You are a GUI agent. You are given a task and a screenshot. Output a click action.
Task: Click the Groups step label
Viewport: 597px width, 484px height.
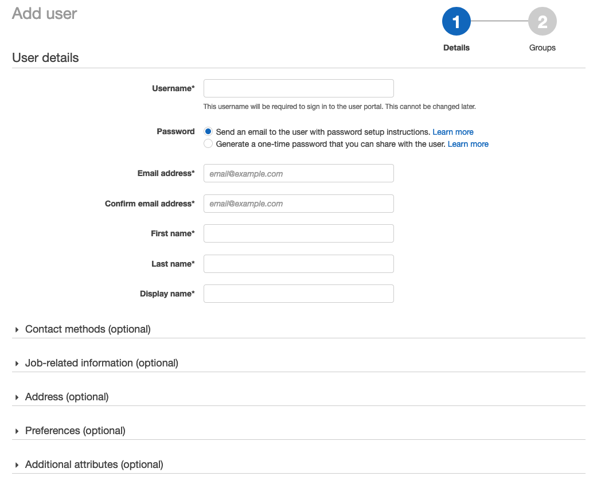click(x=542, y=48)
